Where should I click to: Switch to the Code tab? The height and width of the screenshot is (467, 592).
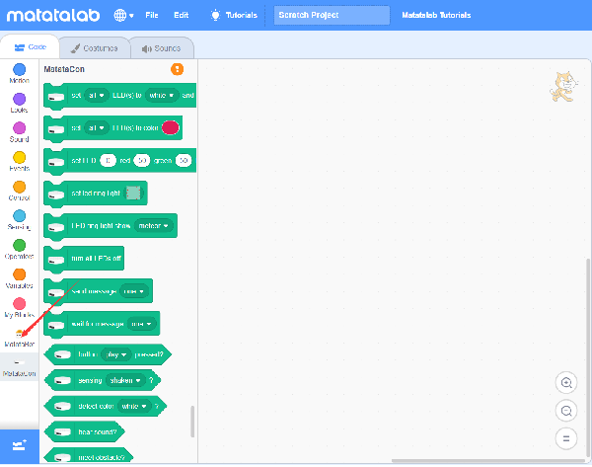coord(31,47)
